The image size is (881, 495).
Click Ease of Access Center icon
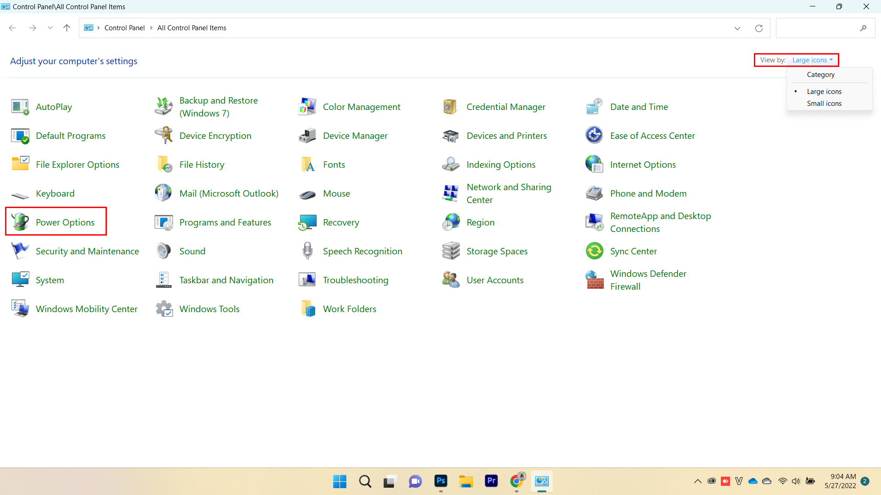595,136
